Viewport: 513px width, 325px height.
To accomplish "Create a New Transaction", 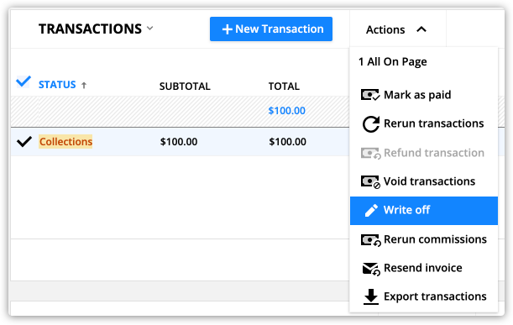I will point(271,29).
